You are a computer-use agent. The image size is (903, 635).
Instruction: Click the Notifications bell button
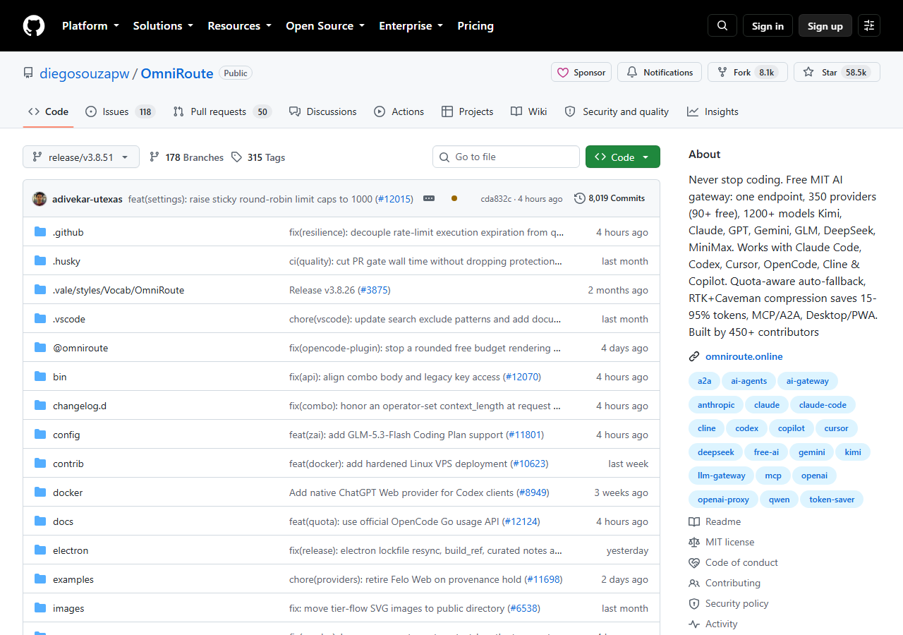click(x=660, y=73)
